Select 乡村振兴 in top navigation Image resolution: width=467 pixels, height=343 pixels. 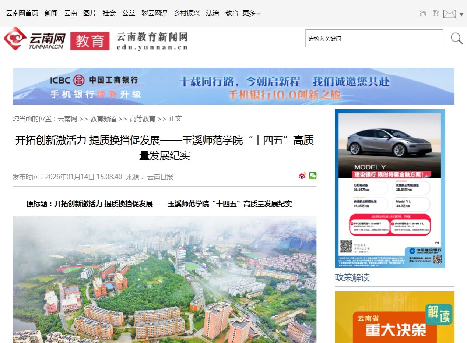(187, 13)
